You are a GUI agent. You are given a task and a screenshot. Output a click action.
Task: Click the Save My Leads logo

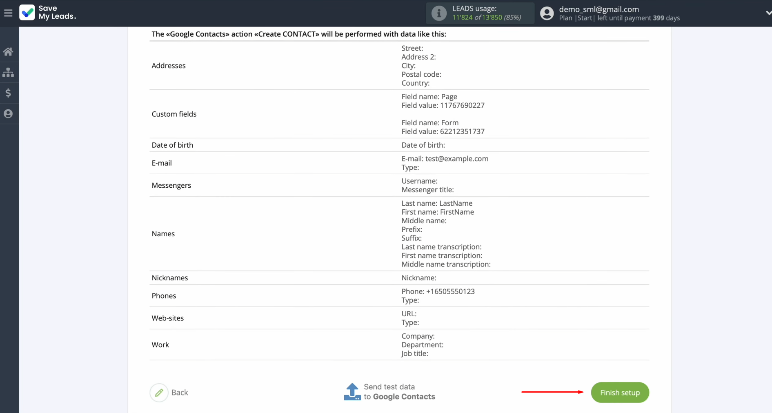27,13
